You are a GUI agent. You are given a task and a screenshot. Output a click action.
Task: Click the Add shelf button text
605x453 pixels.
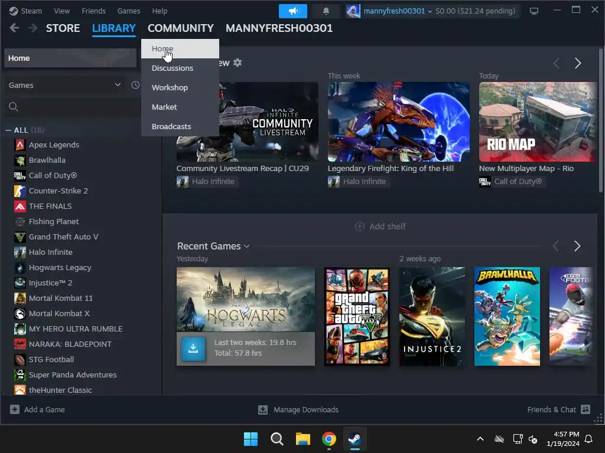tap(388, 226)
